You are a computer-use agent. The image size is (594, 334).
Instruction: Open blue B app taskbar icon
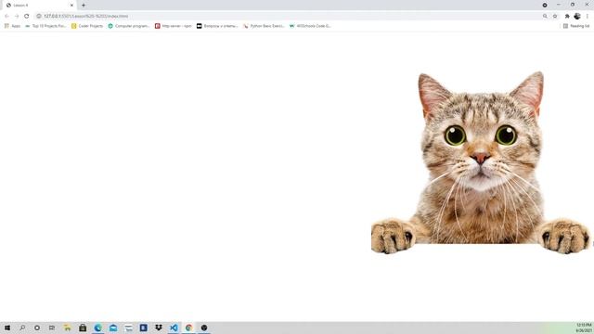pos(143,328)
